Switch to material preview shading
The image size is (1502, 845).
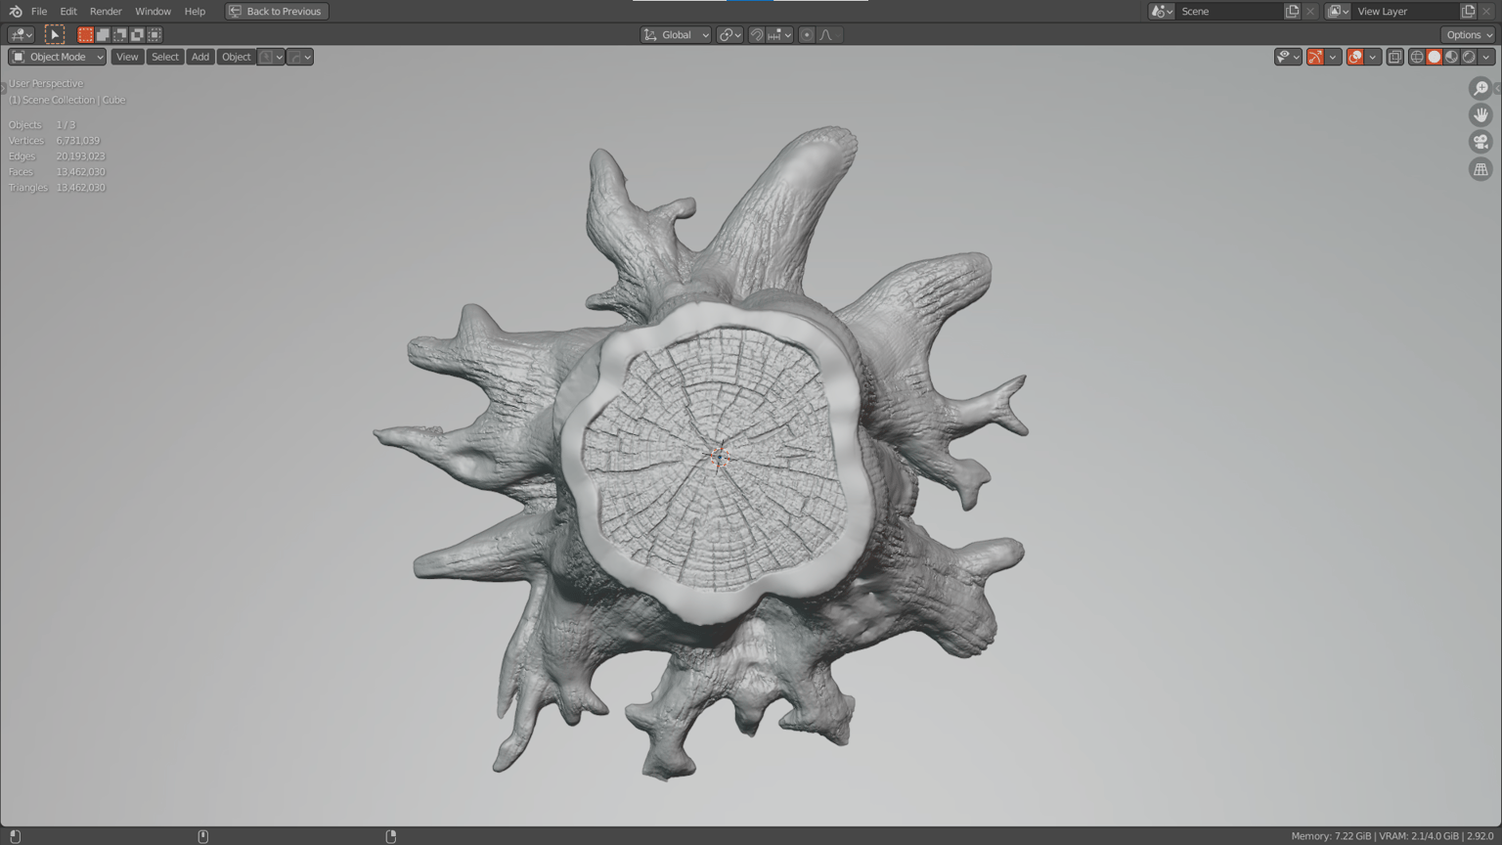1452,57
